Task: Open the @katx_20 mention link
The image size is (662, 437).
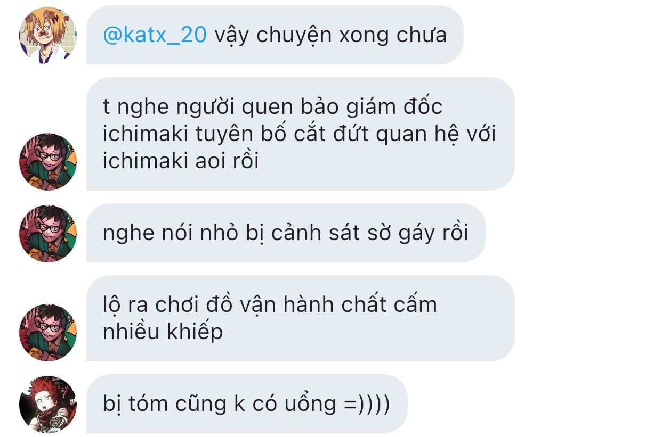Action: [x=155, y=35]
